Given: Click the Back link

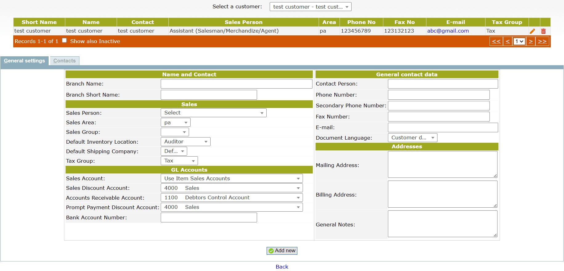Looking at the screenshot, I should coord(282,267).
